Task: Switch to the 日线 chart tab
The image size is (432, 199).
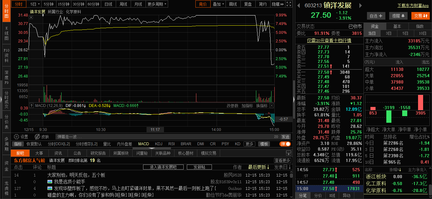Action: coord(108,4)
